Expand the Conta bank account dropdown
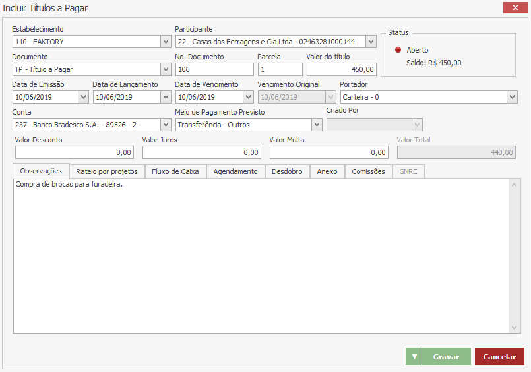The image size is (531, 372). [166, 125]
